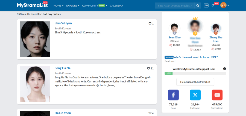Open the MyDramaList logo homepage
This screenshot has height=116, width=246.
click(32, 5)
